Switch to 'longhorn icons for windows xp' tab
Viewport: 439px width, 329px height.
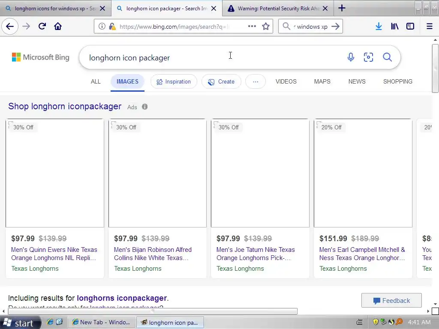pyautogui.click(x=54, y=9)
